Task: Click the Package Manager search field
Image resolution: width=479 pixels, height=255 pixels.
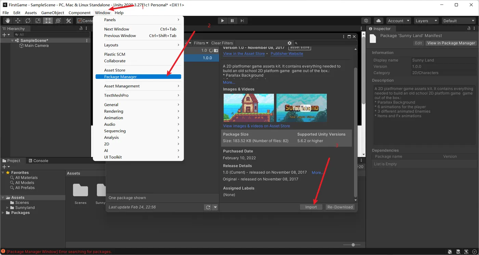Action: [x=325, y=43]
